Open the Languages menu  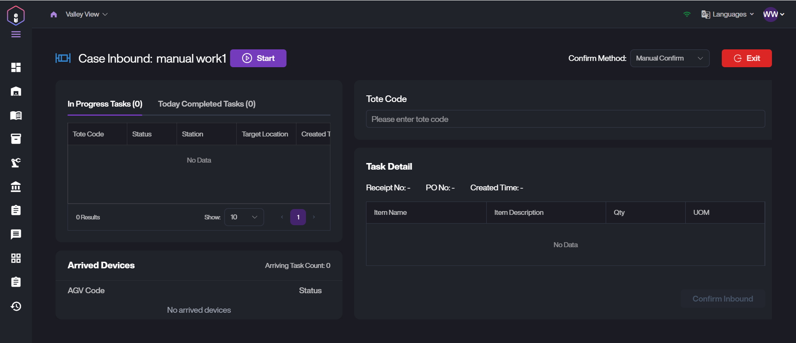[x=728, y=15]
